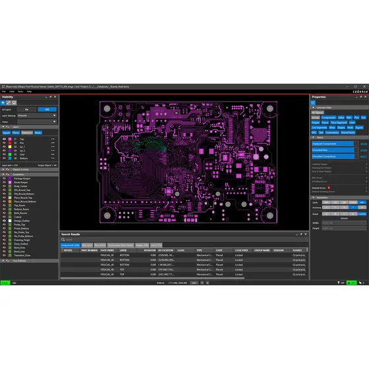This screenshot has width=369, height=369.
Task: Open the Tools menu
Action: (x=20, y=92)
